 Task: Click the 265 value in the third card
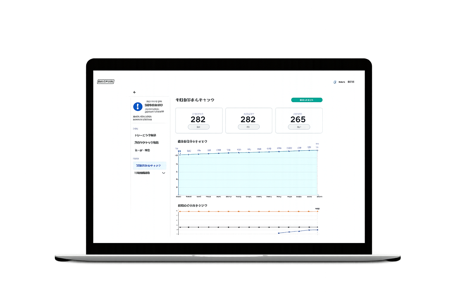pos(298,119)
